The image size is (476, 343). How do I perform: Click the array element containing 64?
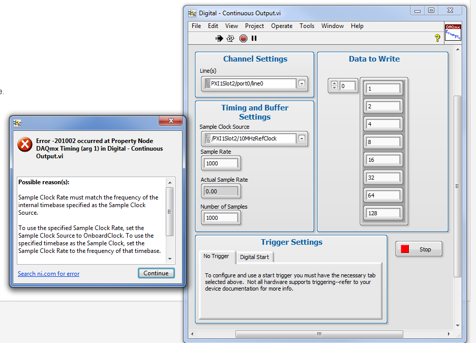click(383, 195)
